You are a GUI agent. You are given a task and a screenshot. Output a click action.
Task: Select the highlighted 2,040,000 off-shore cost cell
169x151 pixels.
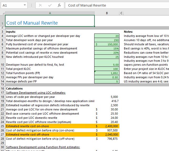coord(107,135)
